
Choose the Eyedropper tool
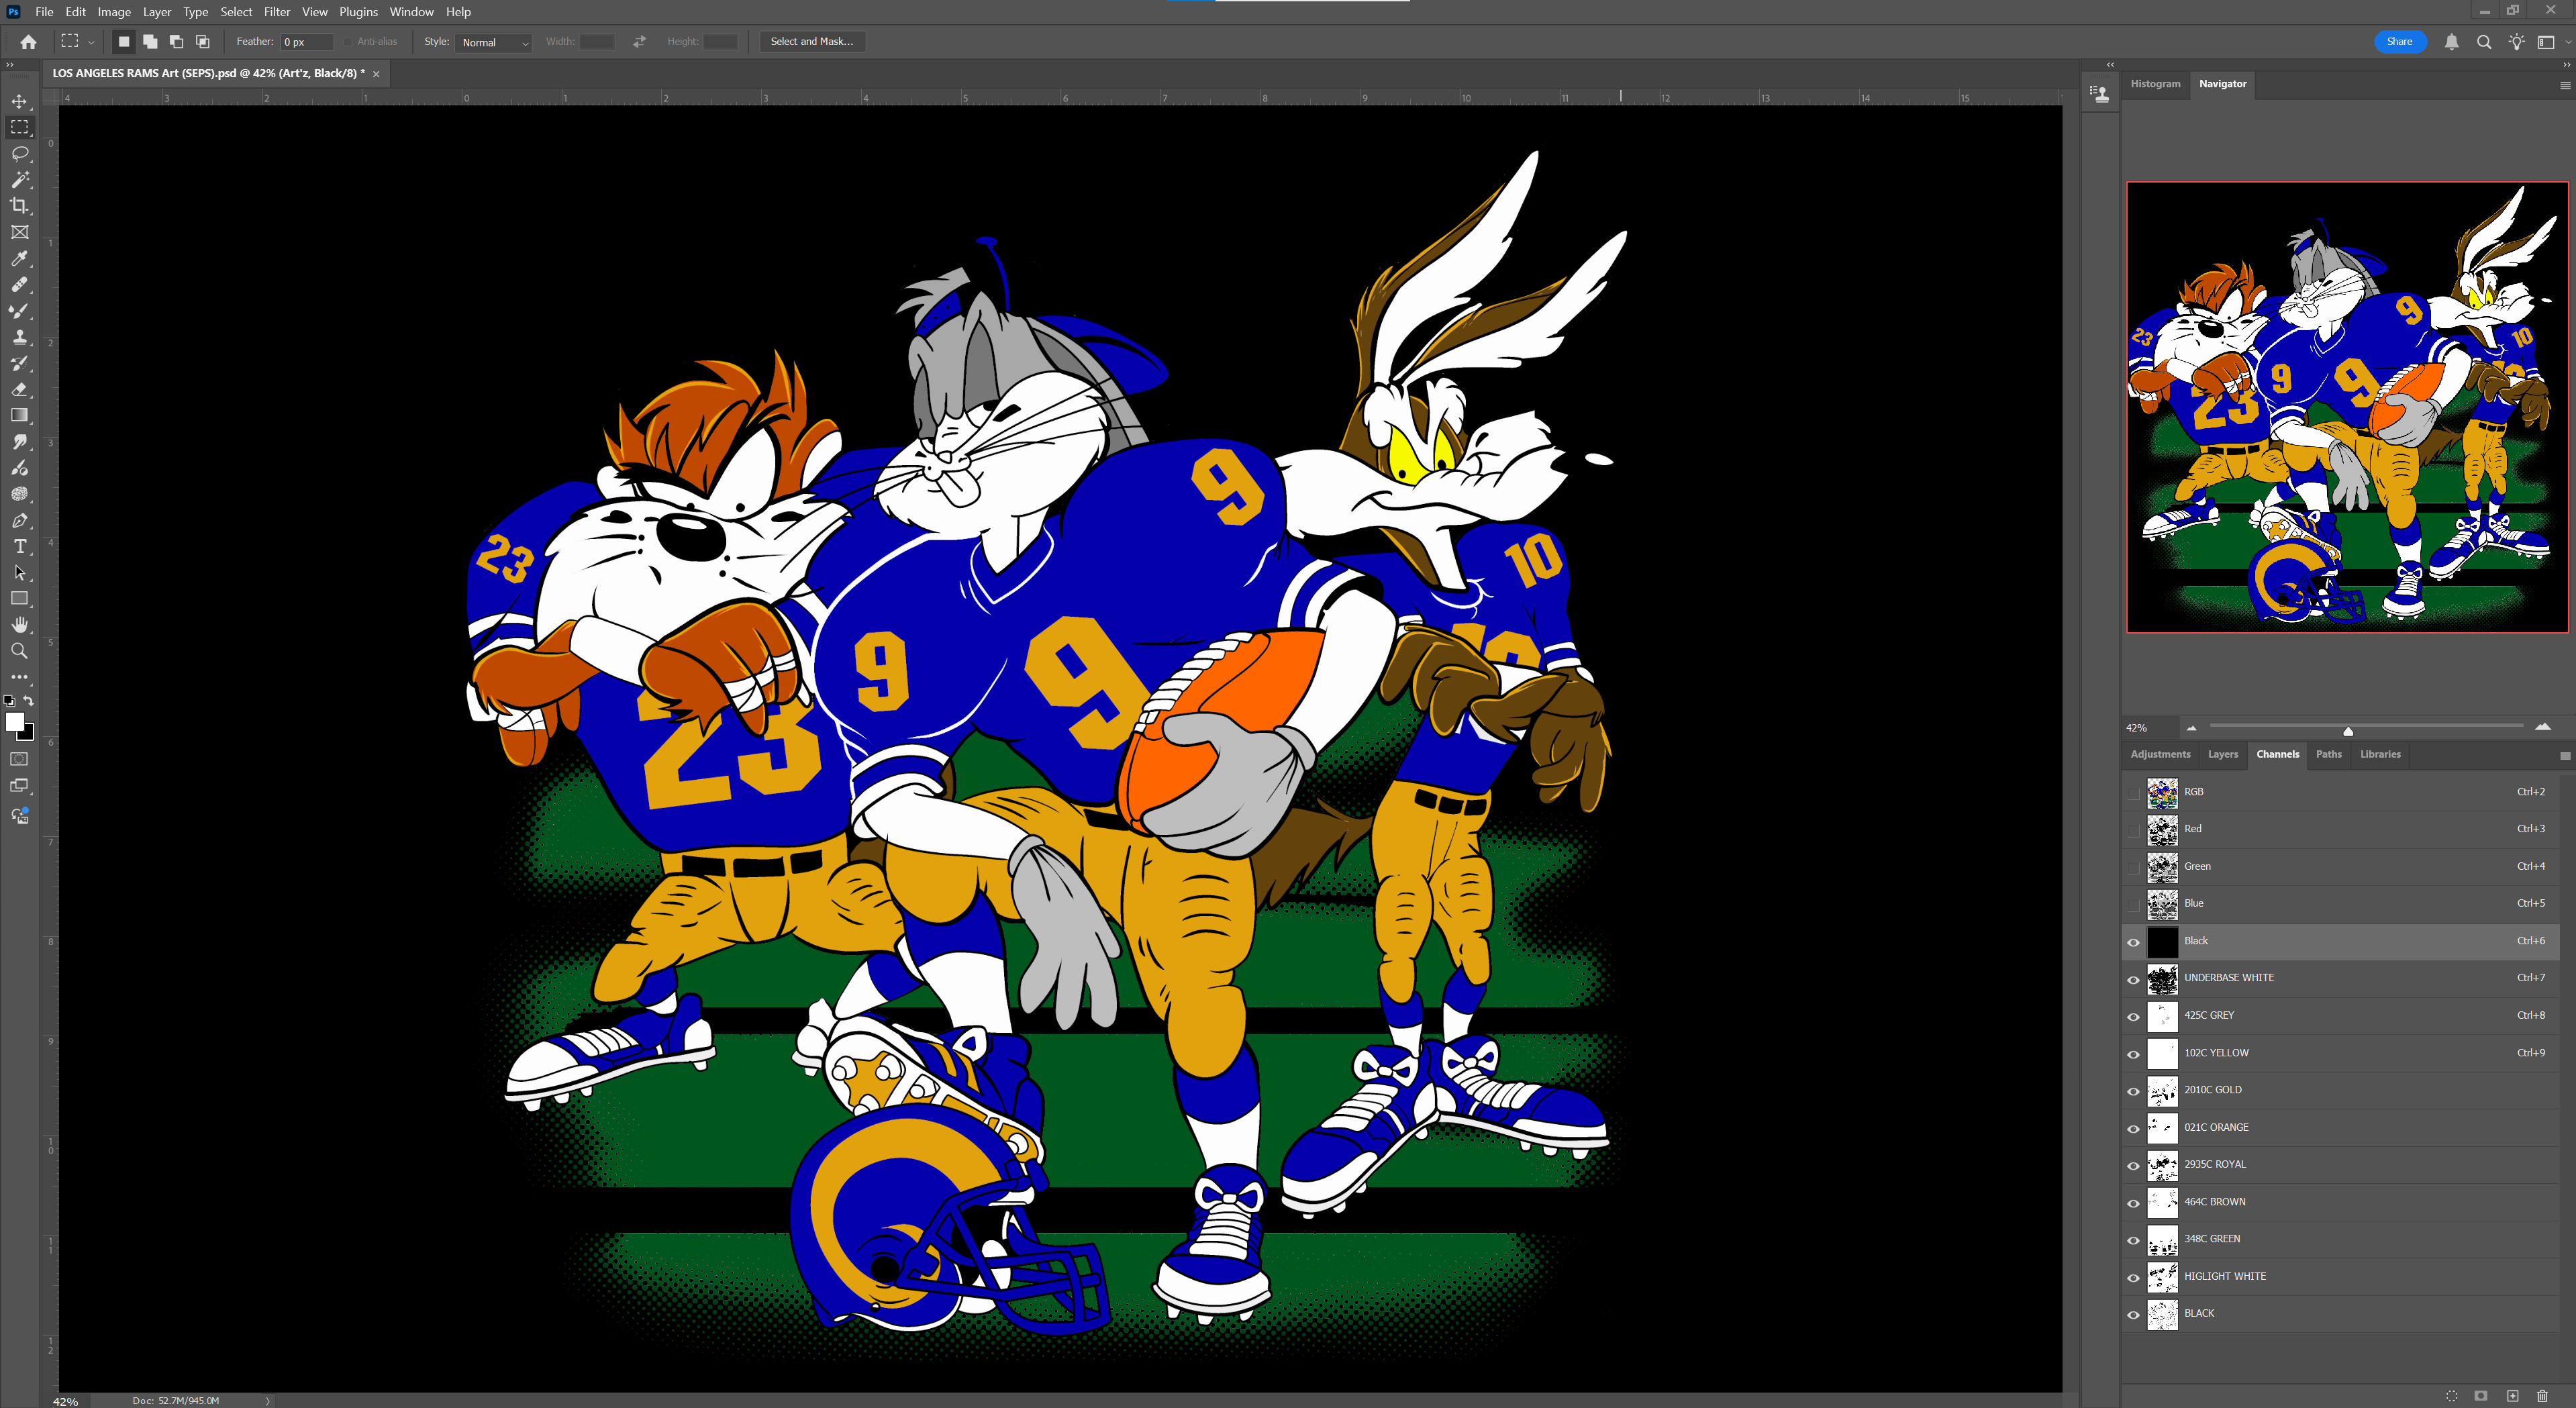pos(19,258)
